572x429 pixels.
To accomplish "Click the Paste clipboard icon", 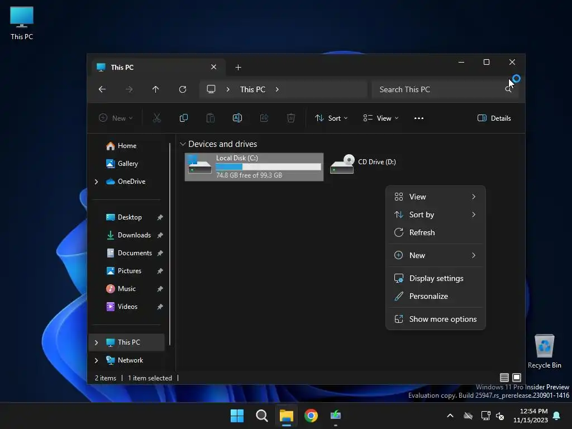I will click(x=211, y=118).
